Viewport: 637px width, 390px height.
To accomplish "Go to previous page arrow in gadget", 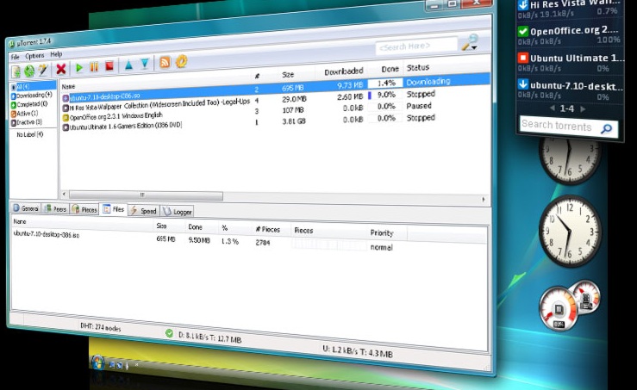I will tap(552, 108).
